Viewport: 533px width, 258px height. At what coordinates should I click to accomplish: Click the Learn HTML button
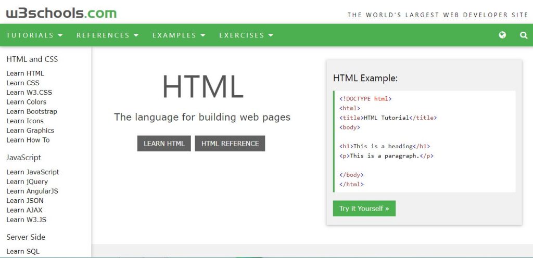pos(164,143)
